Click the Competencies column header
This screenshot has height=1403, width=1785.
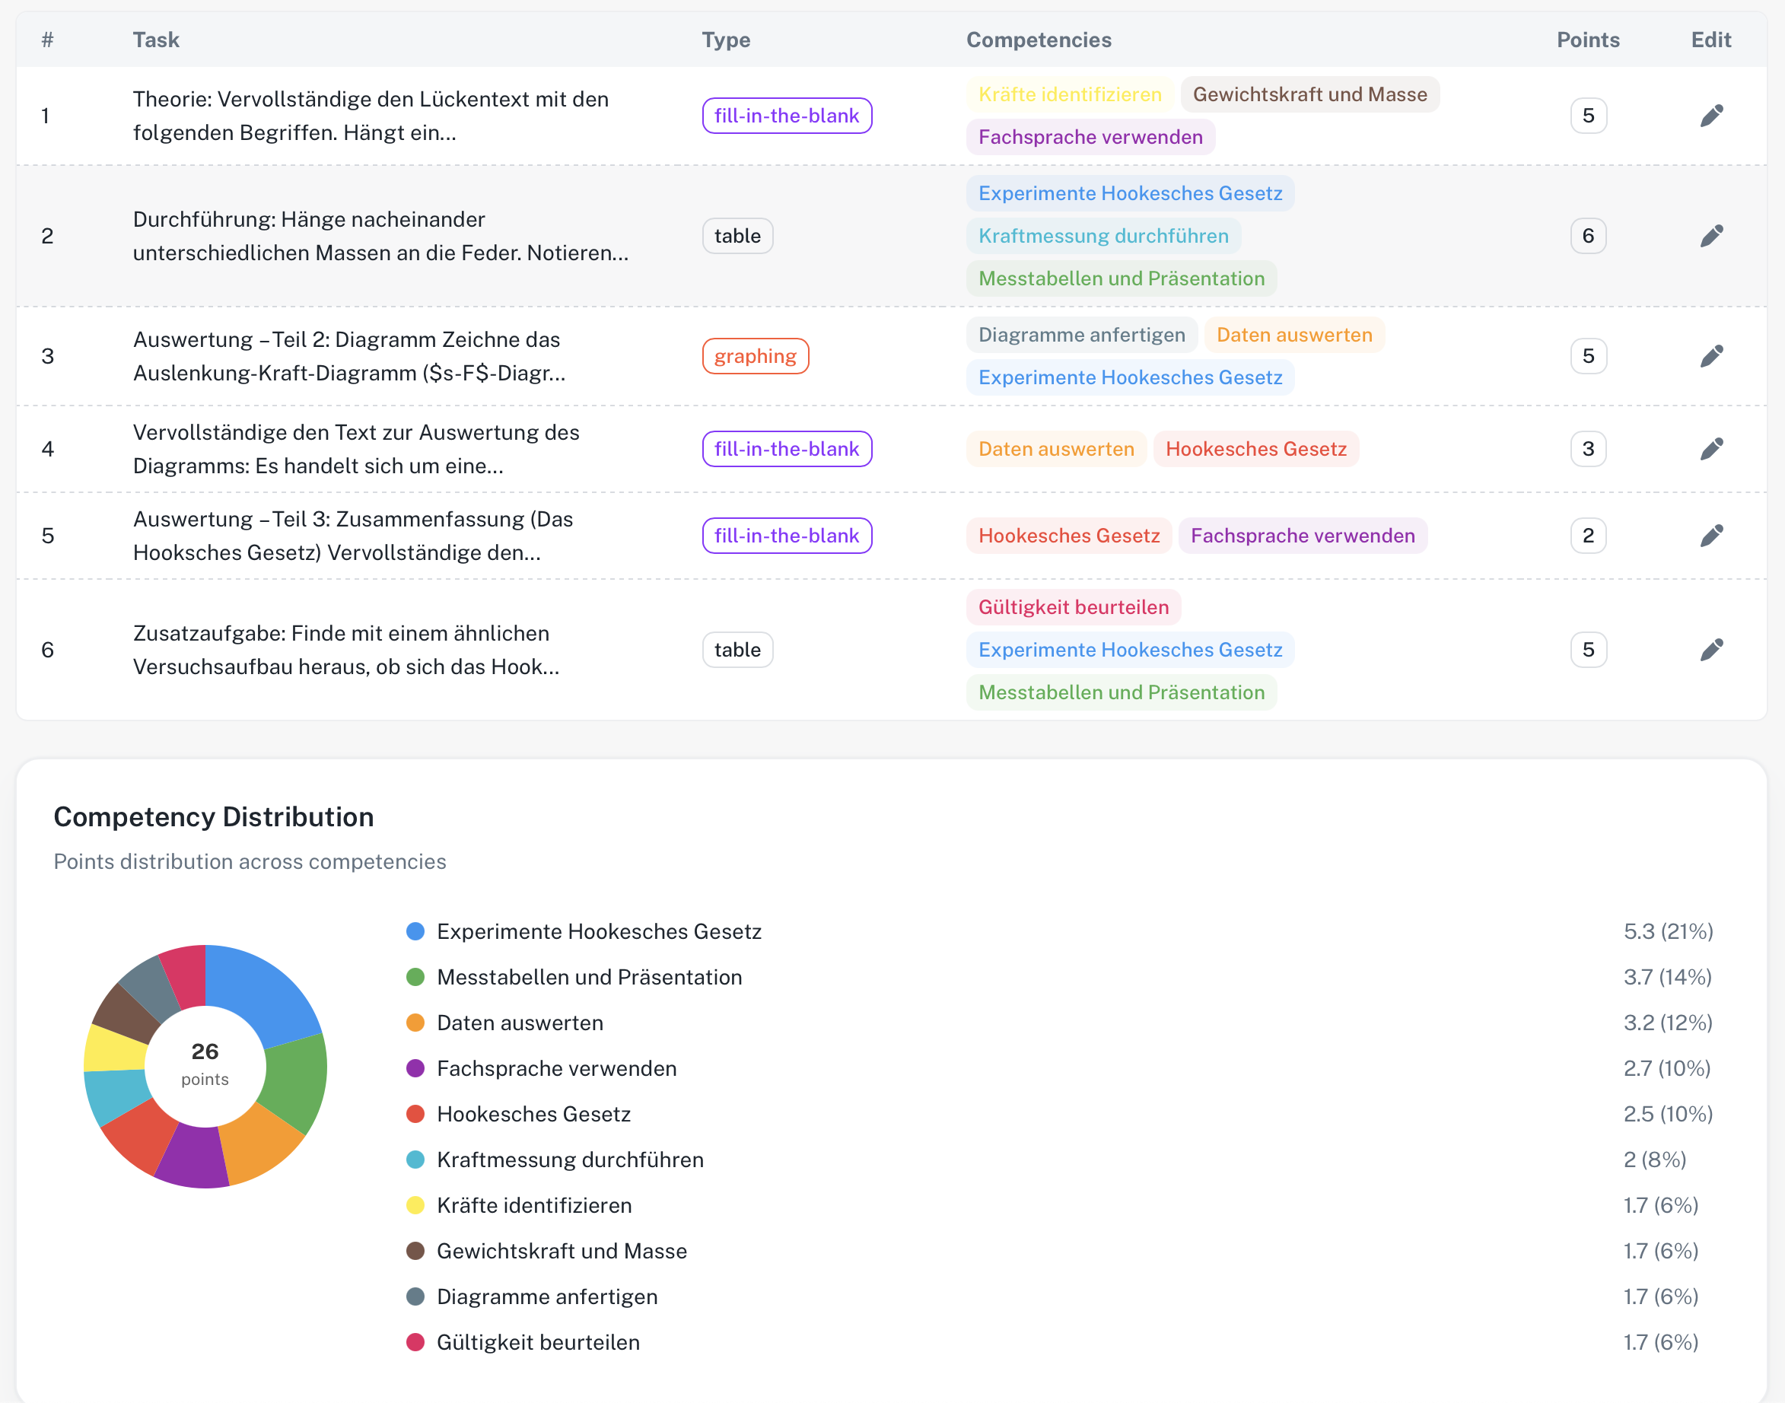pyautogui.click(x=1039, y=40)
